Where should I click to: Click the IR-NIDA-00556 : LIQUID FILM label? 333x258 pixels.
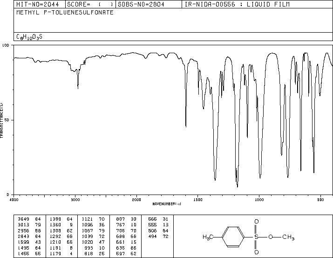[x=237, y=4]
